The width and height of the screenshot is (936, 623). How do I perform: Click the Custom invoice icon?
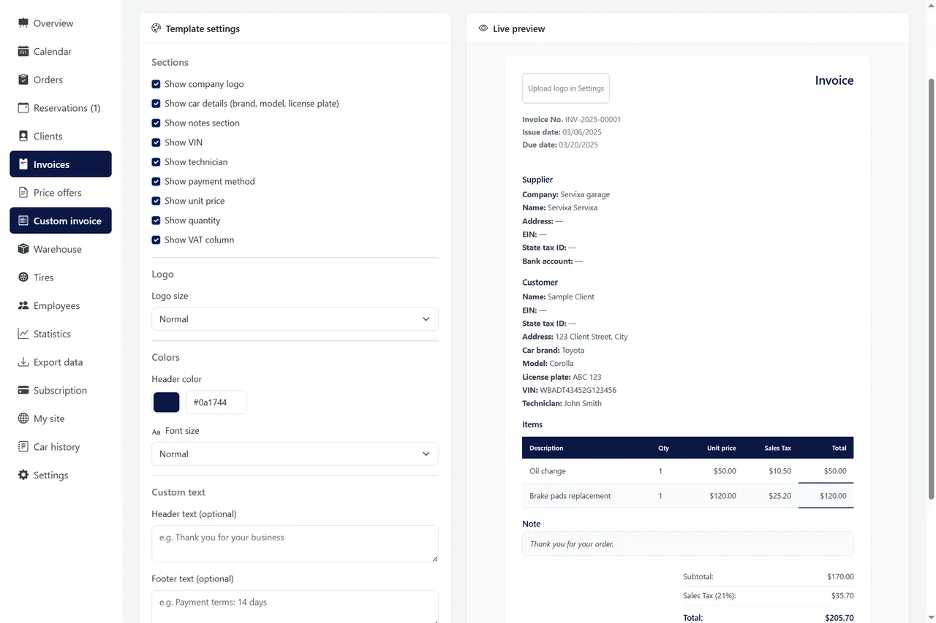(23, 221)
